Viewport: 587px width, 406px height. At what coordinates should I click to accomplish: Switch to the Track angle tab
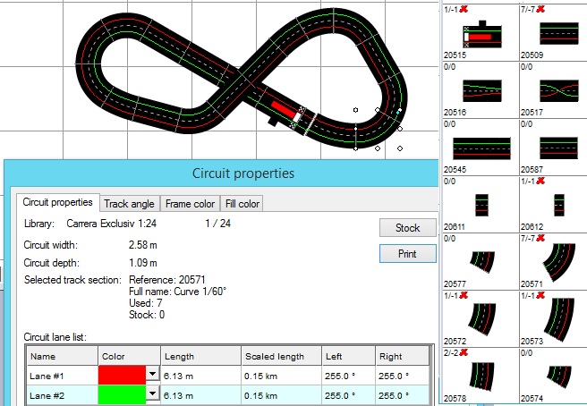click(130, 203)
